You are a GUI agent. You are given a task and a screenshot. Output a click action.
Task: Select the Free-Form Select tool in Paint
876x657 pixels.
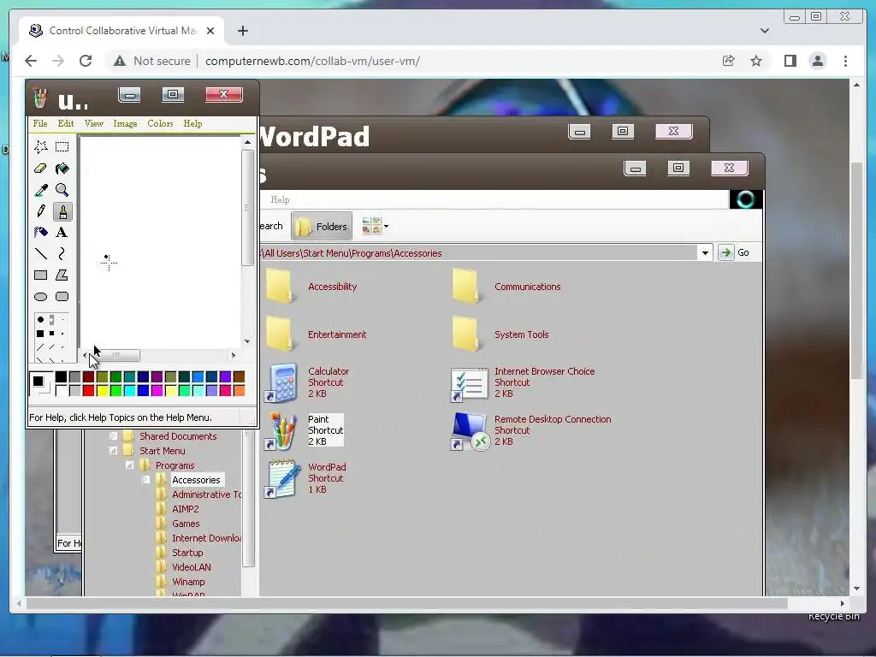pos(41,147)
